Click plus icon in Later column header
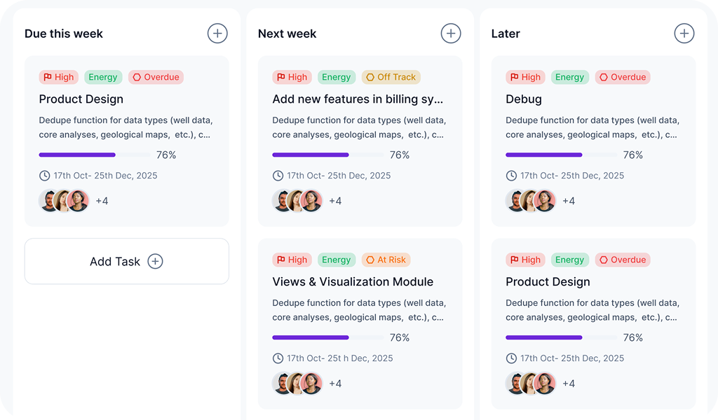Image resolution: width=718 pixels, height=420 pixels. click(x=684, y=33)
